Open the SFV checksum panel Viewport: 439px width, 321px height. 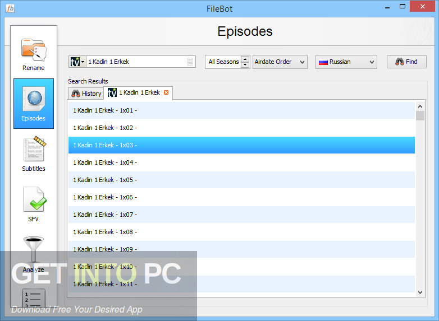tap(34, 204)
